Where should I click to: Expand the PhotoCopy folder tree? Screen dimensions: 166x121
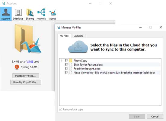[x=62, y=60]
